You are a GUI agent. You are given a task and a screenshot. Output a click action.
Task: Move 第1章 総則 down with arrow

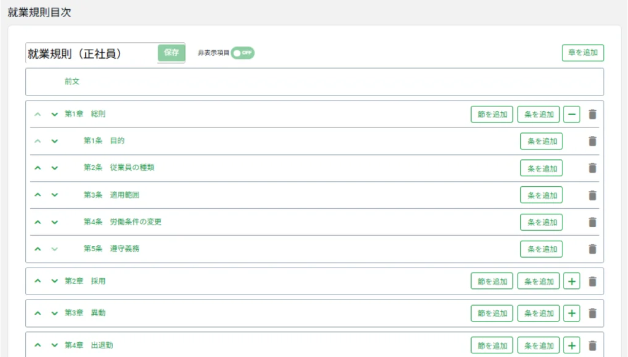55,115
